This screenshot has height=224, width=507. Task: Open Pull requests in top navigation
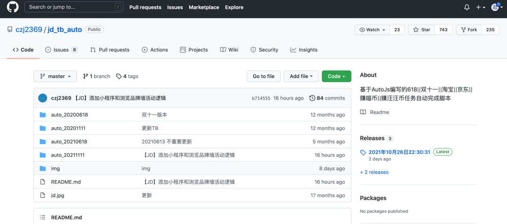145,7
